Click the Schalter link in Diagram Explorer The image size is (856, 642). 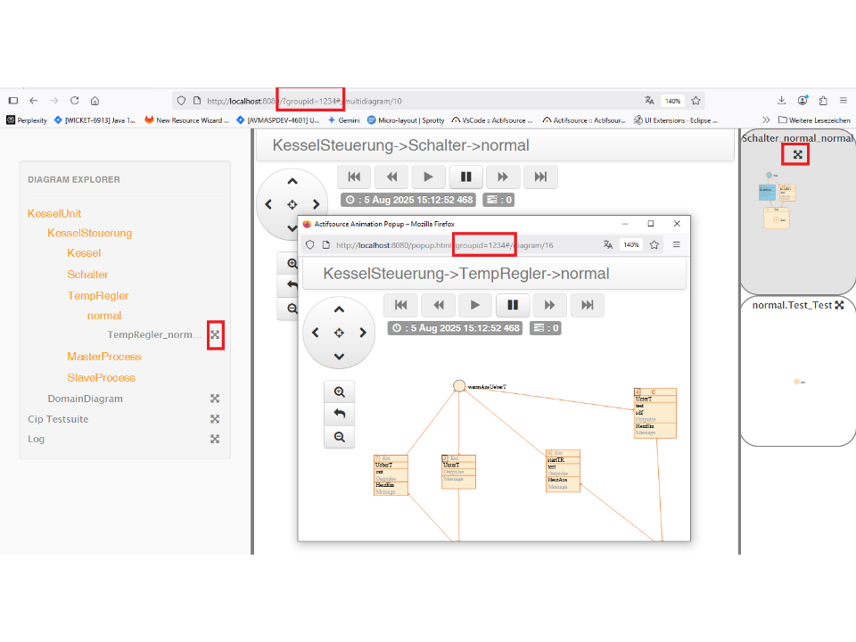(87, 275)
